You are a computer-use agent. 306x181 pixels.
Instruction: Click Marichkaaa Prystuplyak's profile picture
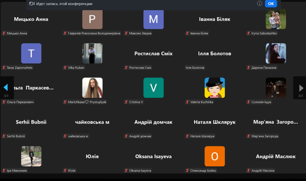92,88
